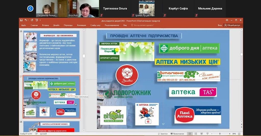Undo the last action
261x136 pixels.
tap(26, 20)
